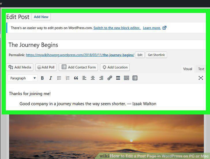Open the Paragraph format dropdown
Image resolution: width=210 pixels, height=159 pixels.
22,78
